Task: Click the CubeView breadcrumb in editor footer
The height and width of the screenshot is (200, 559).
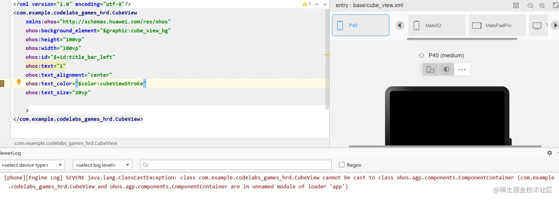Action: (x=66, y=143)
